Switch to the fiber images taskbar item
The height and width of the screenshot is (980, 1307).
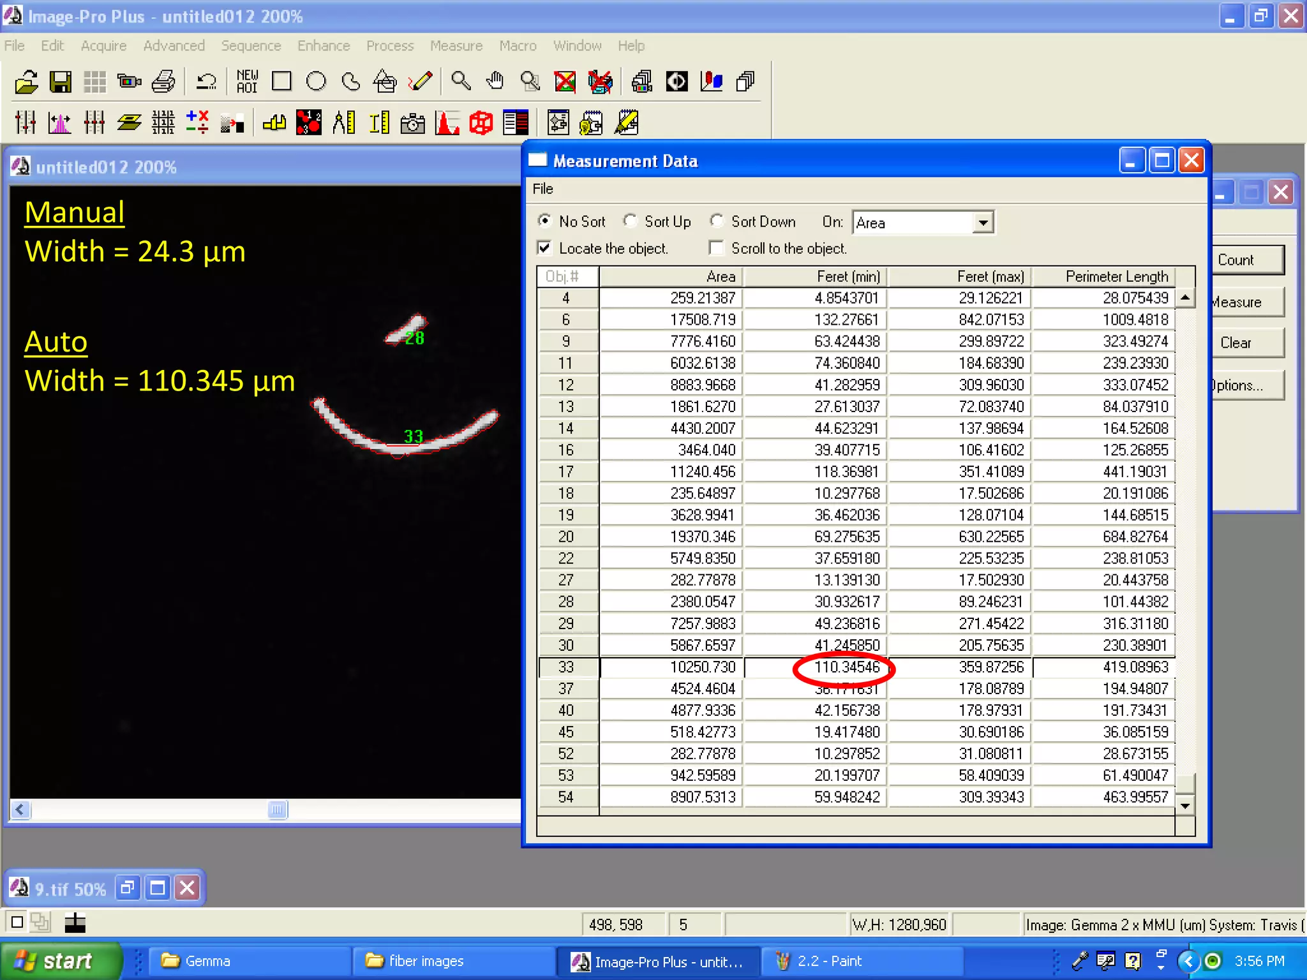tap(453, 961)
